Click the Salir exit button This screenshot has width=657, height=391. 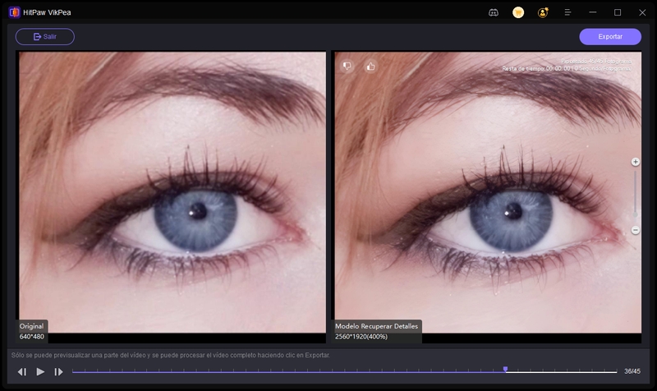(45, 37)
